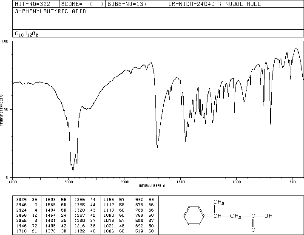
Task: Click the 878 peak entry
Action: point(139,205)
